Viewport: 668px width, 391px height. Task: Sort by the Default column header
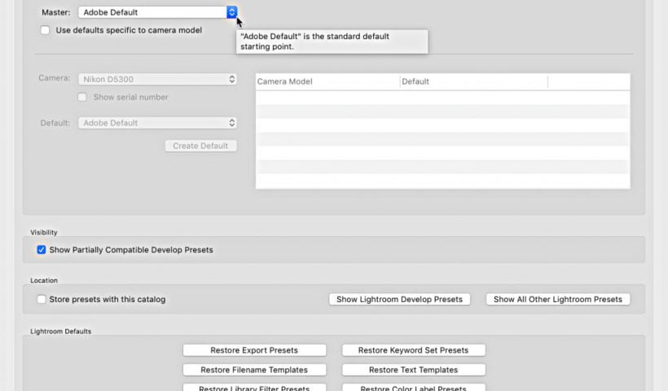tap(473, 81)
